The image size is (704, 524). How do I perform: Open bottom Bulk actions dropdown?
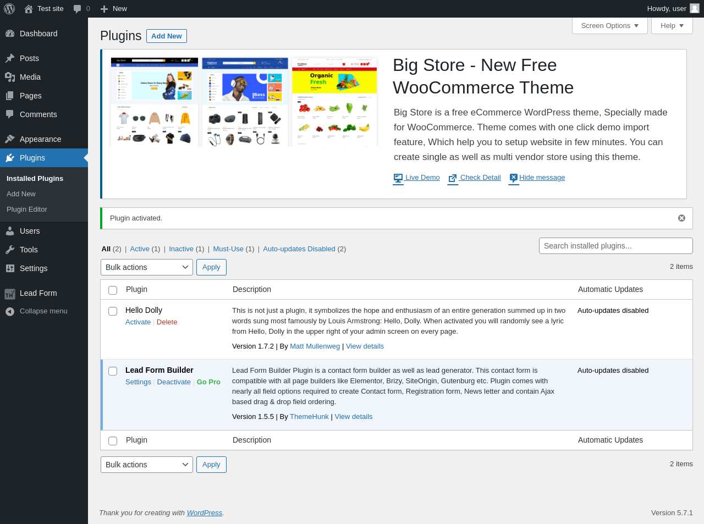click(147, 465)
